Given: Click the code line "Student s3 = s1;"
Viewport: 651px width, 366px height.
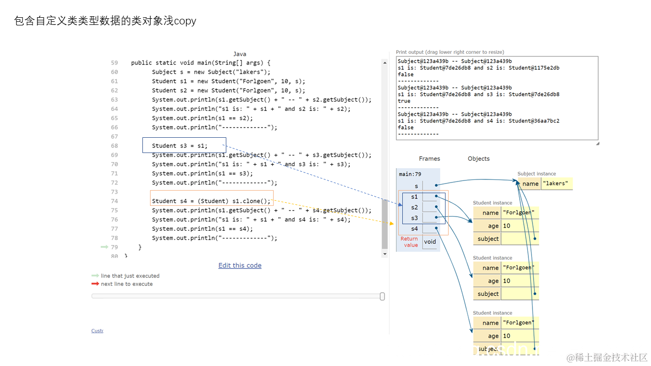Looking at the screenshot, I should click(x=180, y=146).
